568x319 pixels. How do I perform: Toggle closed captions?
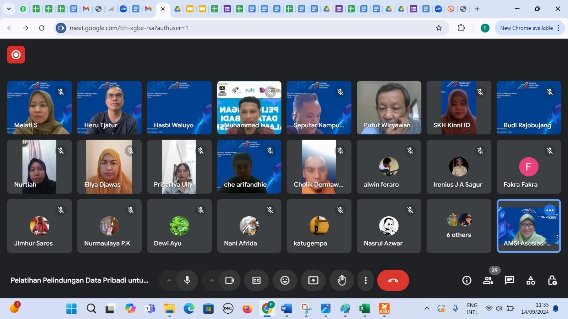click(x=256, y=280)
